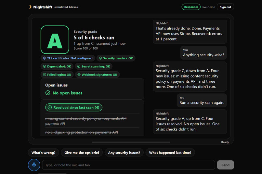Click the Nightshift app title
This screenshot has height=174, width=262.
(43, 7)
